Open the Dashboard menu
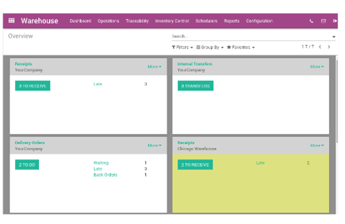 80,21
